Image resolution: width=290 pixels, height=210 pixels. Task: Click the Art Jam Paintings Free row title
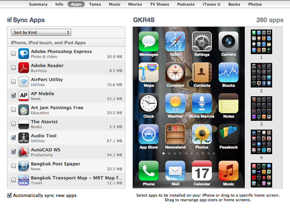pyautogui.click(x=57, y=107)
